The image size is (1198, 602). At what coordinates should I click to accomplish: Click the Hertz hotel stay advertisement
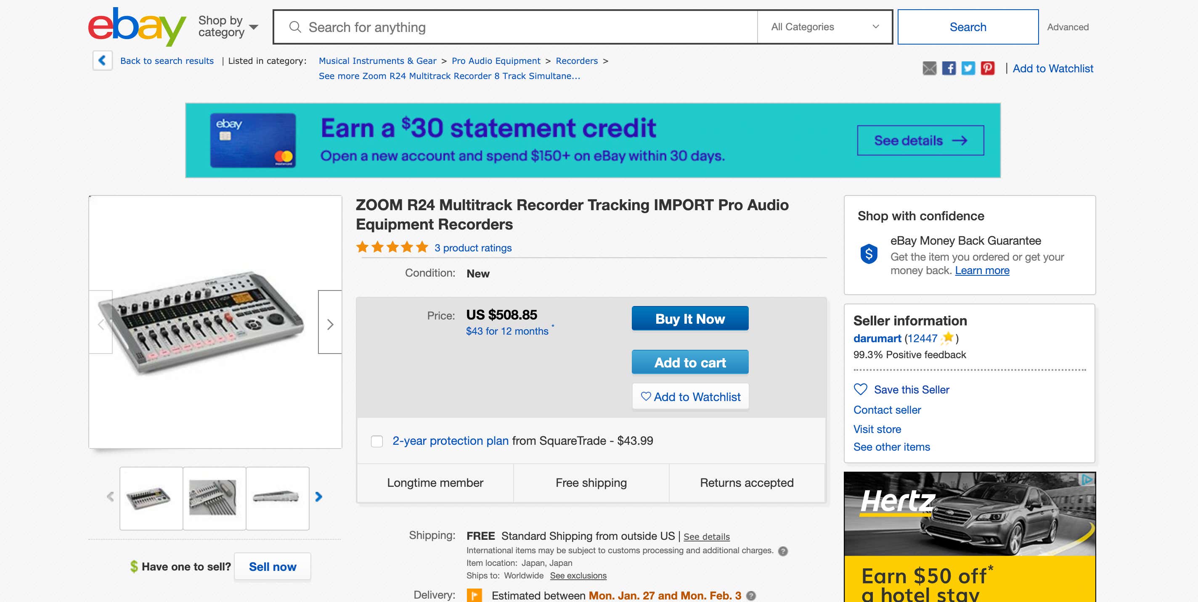pos(970,537)
